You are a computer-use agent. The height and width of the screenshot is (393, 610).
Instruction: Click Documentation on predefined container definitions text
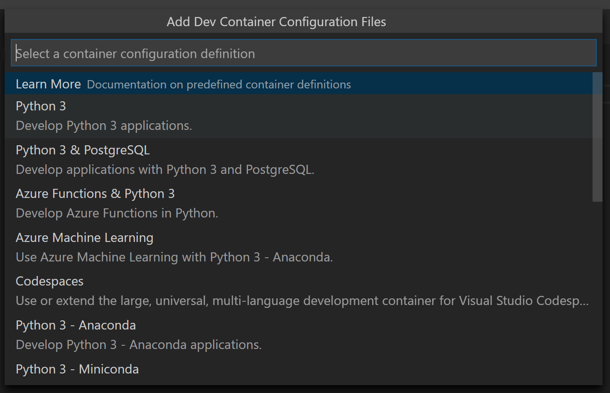coord(219,84)
